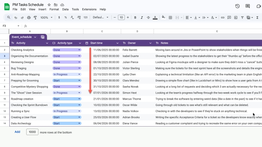Open table view icon beside Event_schedule
262x147 pixels.
coord(43,37)
